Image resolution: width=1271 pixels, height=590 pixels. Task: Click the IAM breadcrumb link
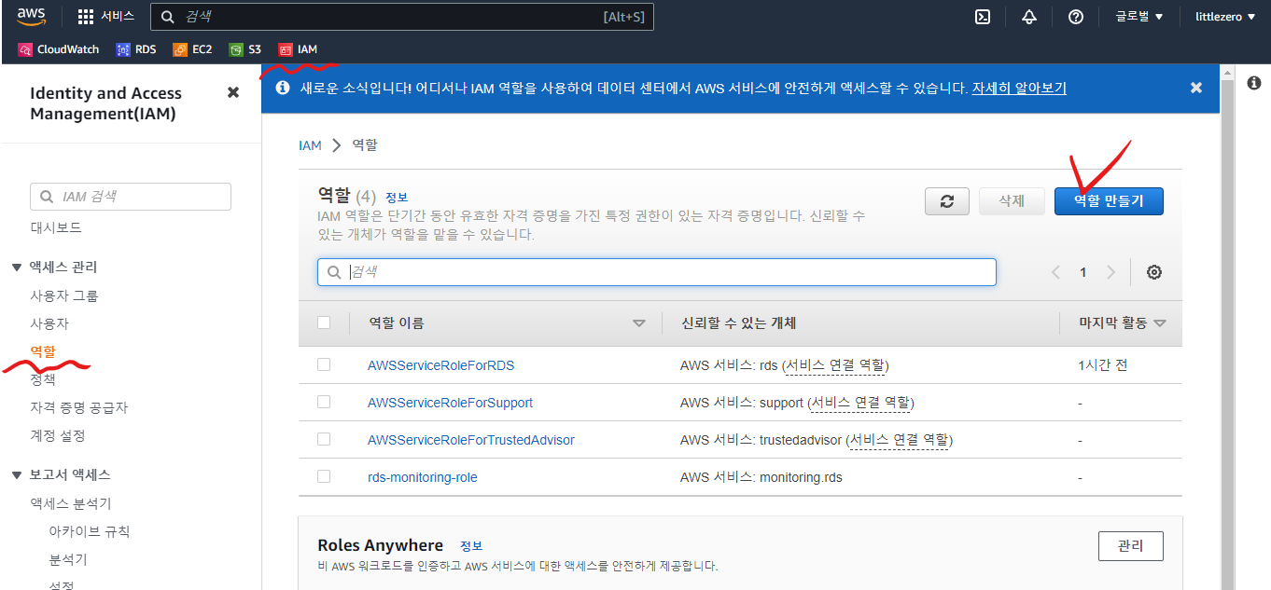[x=310, y=145]
